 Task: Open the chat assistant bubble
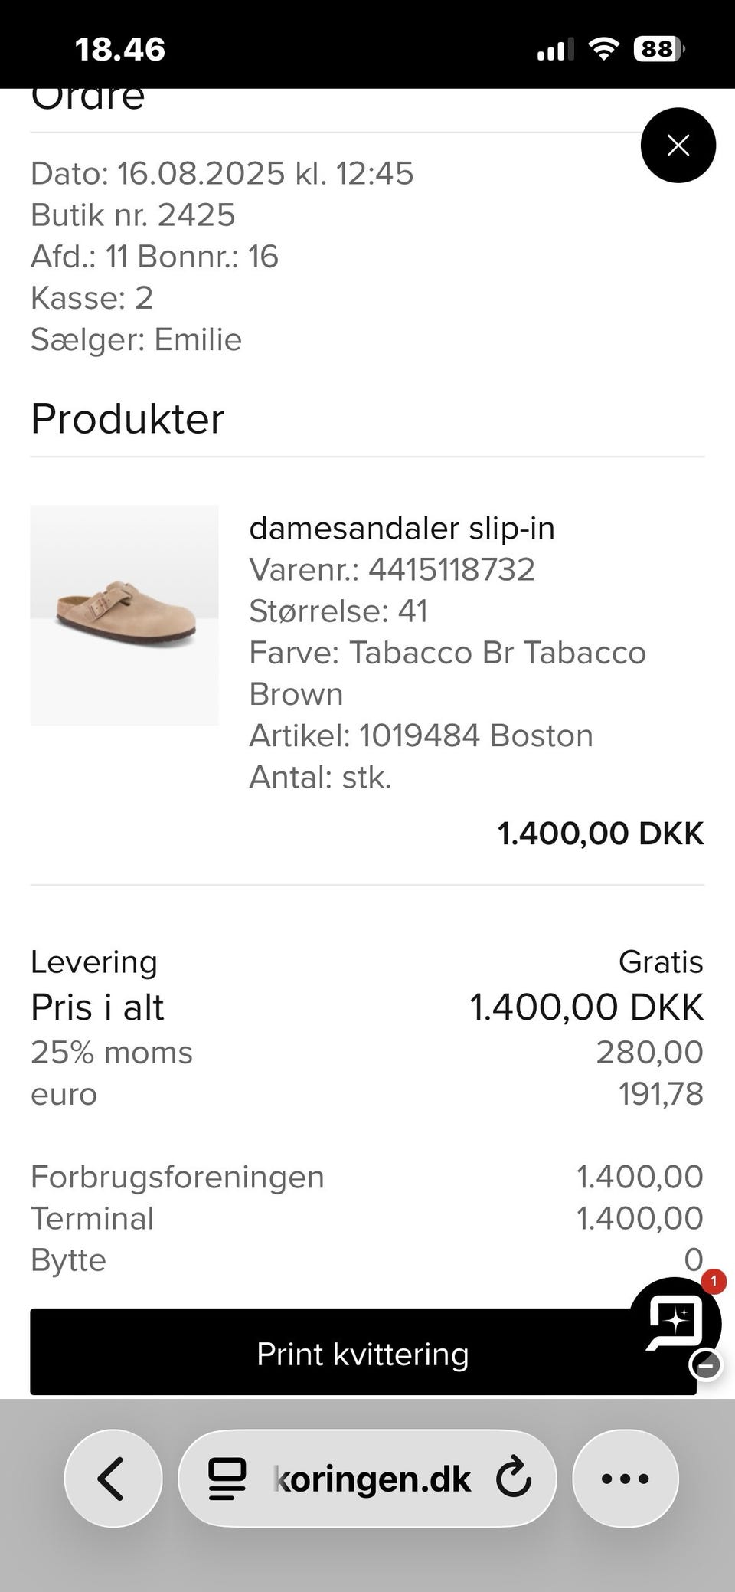click(675, 1321)
